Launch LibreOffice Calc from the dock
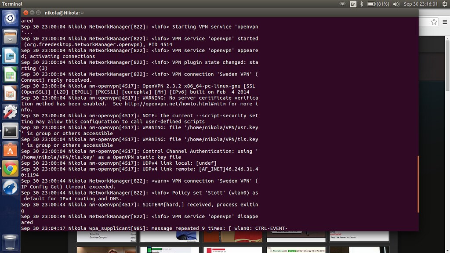450x253 pixels. [10, 75]
